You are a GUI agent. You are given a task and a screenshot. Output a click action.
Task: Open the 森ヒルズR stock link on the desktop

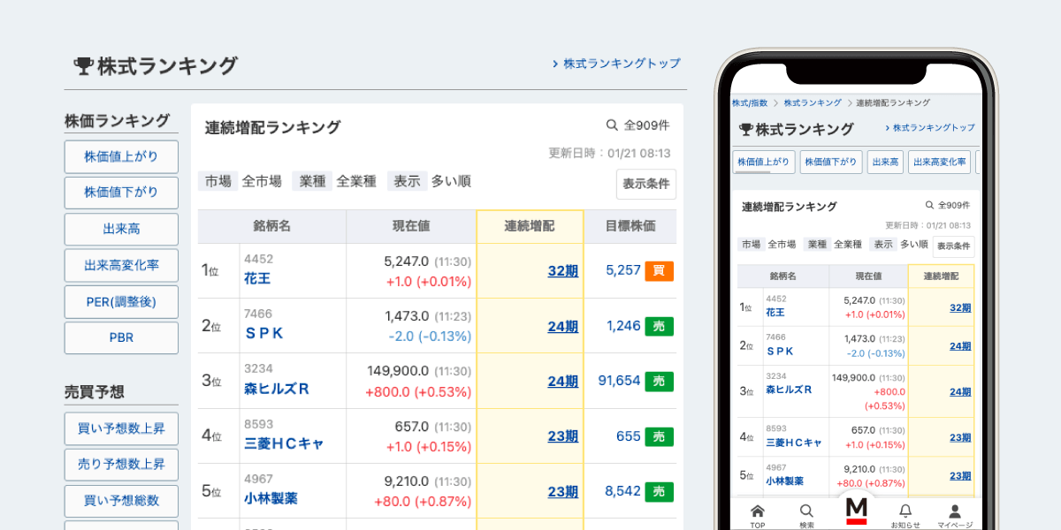(276, 389)
